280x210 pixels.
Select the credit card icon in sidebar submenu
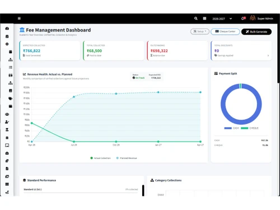(11, 106)
